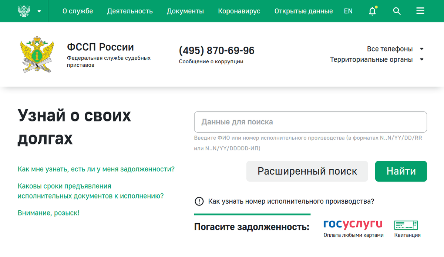Viewport: 444px width, 257px height.
Task: Open the hamburger menu icon
Action: [x=420, y=11]
